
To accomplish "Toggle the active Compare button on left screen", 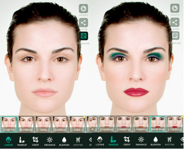I will tap(84, 36).
